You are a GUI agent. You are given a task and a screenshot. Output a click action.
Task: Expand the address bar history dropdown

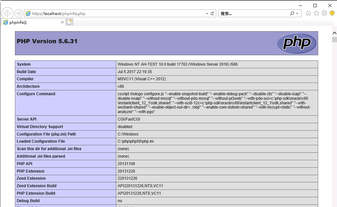(207, 14)
